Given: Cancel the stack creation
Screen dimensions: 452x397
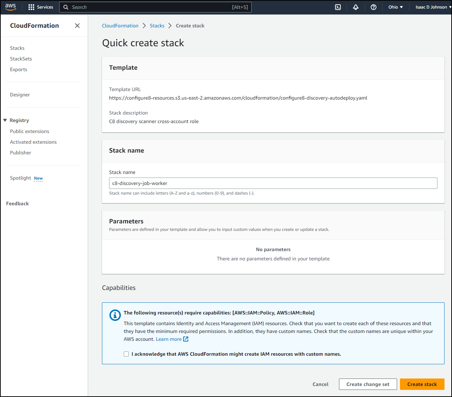Looking at the screenshot, I should pyautogui.click(x=320, y=384).
